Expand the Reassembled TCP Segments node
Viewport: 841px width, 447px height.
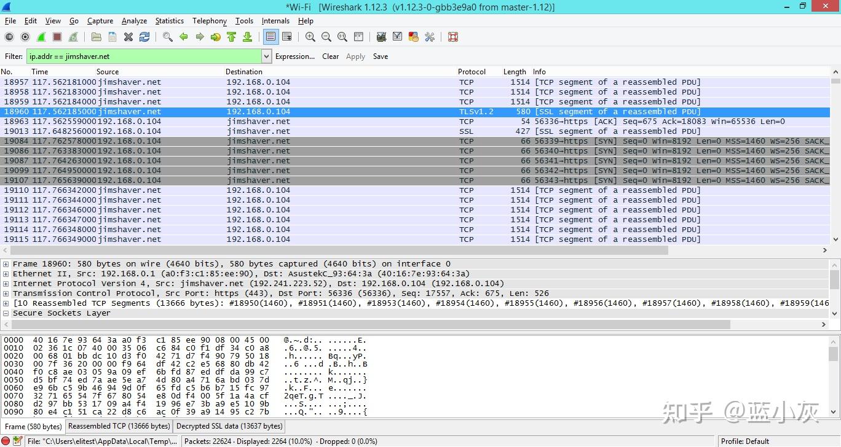[6, 303]
